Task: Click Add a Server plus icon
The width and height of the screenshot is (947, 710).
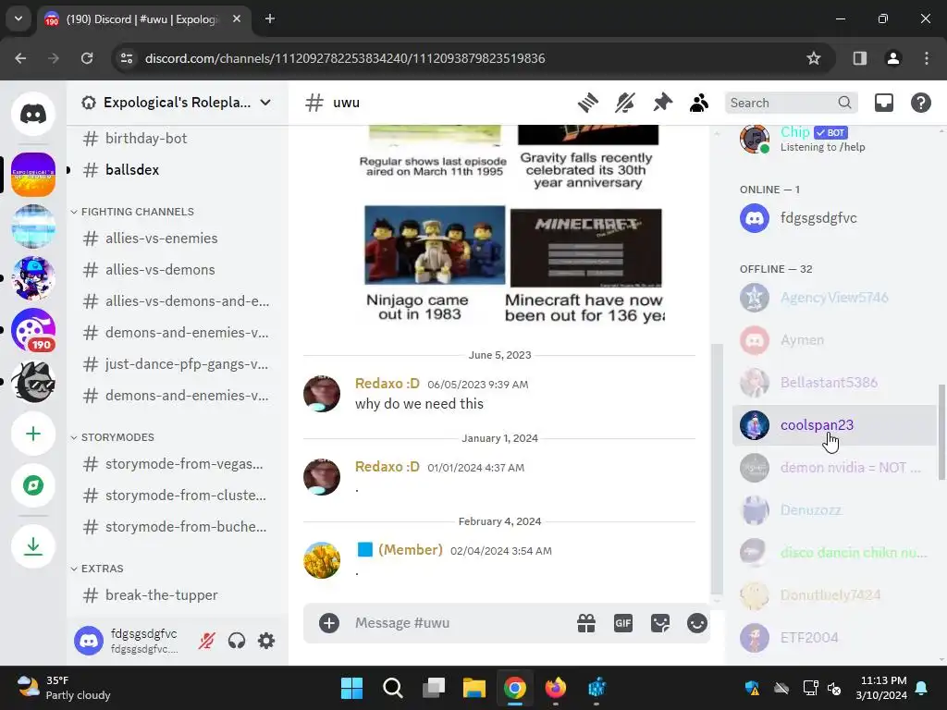Action: 33,435
